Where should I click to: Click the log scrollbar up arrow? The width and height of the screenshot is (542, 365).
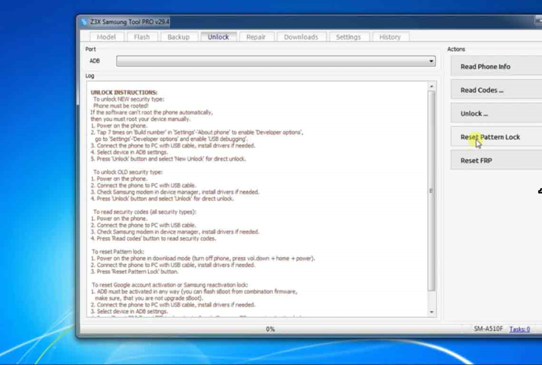pos(431,86)
